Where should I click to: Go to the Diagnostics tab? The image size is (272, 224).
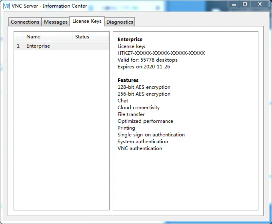pos(120,22)
